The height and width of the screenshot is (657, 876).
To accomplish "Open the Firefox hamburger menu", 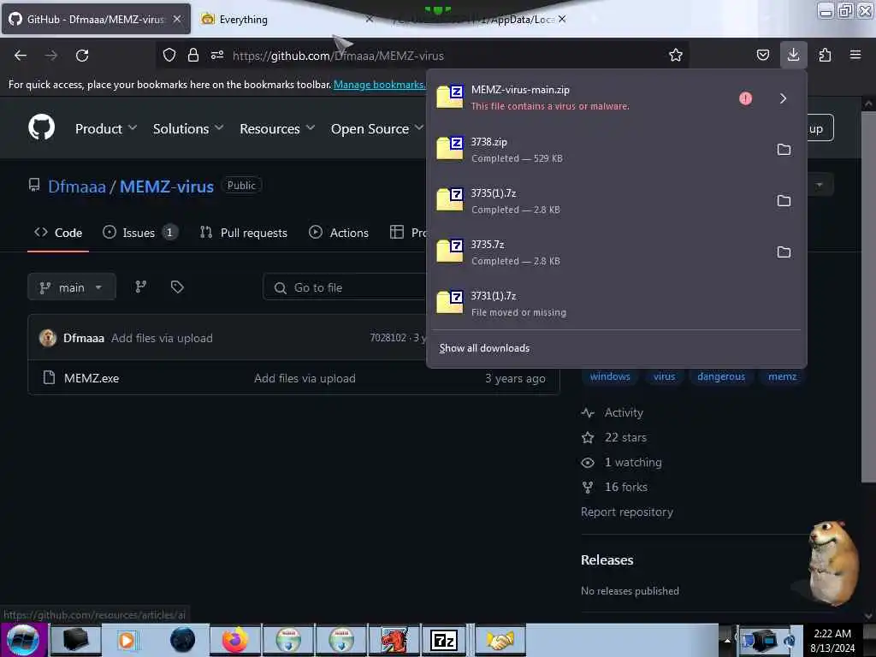I will (855, 55).
